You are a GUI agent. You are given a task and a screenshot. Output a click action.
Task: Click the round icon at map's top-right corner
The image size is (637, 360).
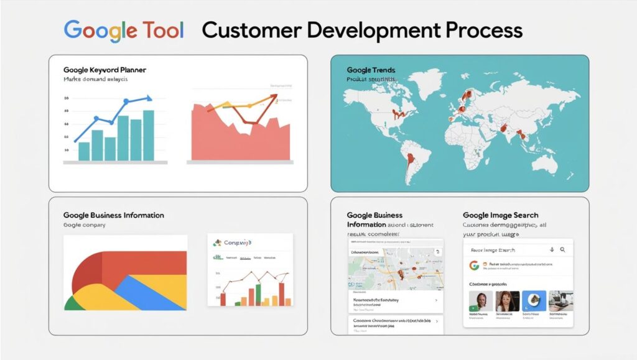click(438, 252)
